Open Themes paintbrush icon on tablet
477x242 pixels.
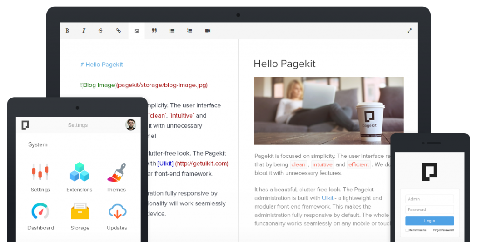116,172
